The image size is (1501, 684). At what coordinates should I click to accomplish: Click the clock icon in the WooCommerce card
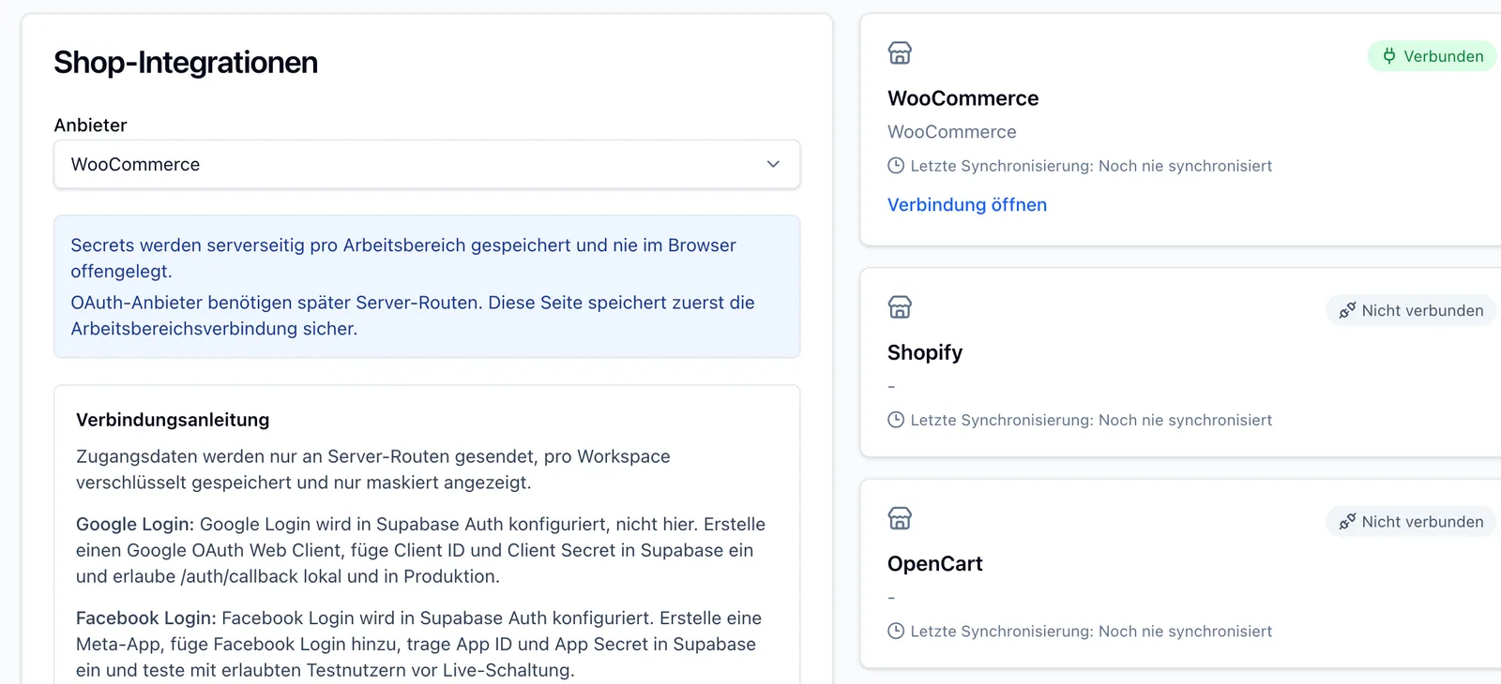pyautogui.click(x=896, y=166)
